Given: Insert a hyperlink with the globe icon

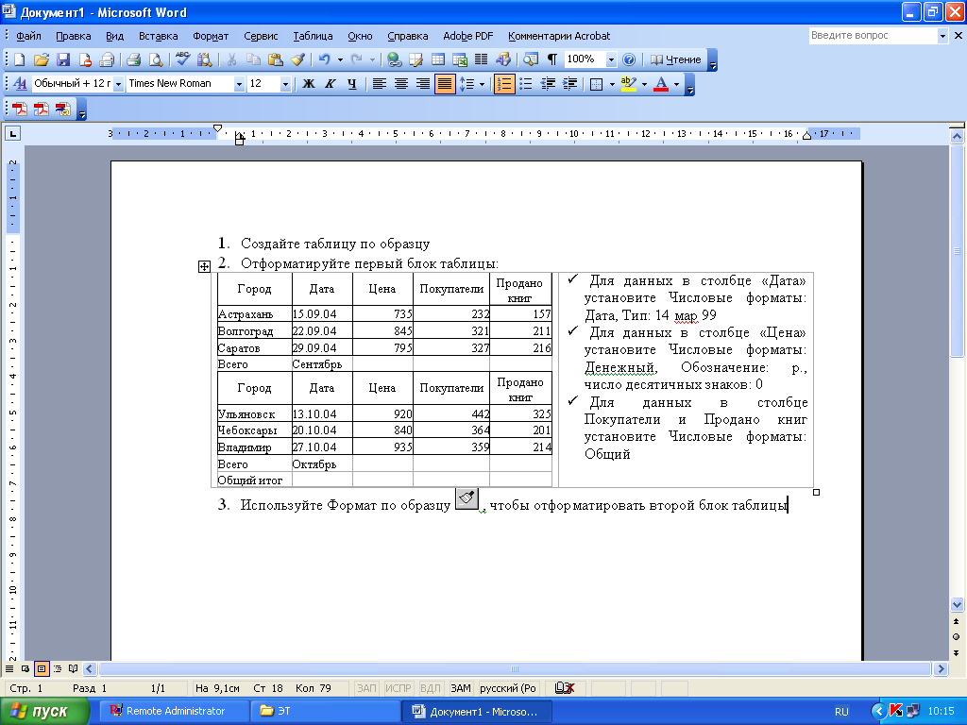Looking at the screenshot, I should [x=395, y=59].
